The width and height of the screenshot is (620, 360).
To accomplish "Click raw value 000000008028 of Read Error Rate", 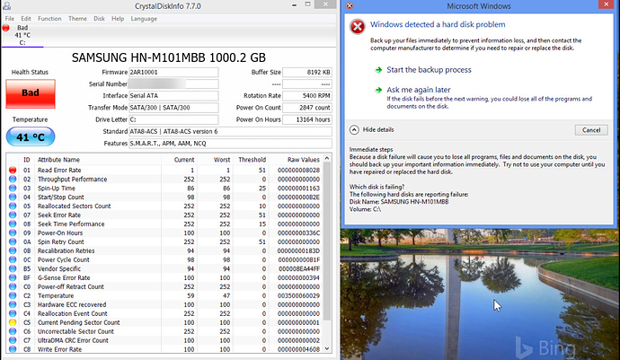I will (x=298, y=171).
